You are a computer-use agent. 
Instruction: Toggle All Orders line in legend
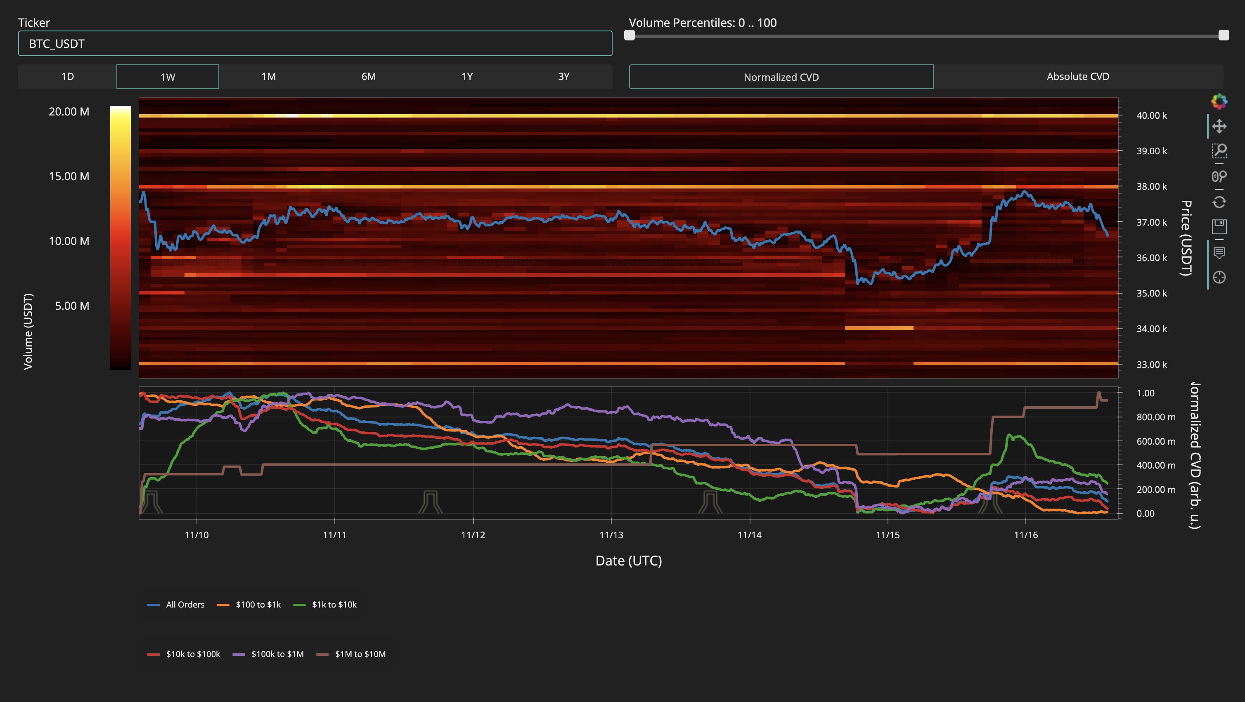click(x=176, y=605)
